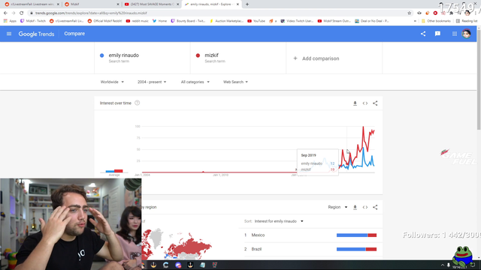Open the Google account avatar in the header
This screenshot has width=481, height=270.
click(466, 34)
